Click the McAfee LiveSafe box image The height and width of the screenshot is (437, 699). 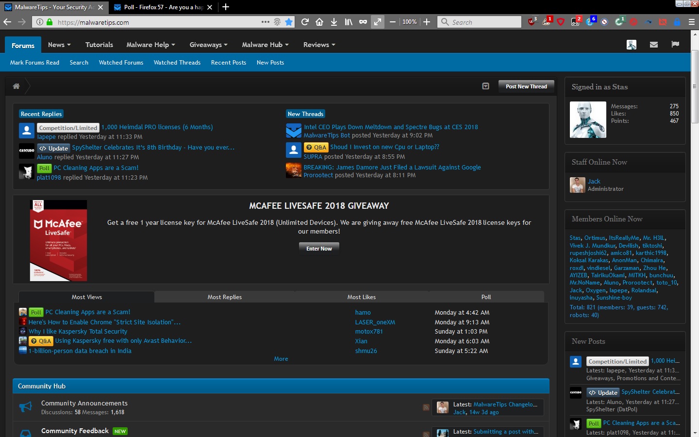[59, 241]
